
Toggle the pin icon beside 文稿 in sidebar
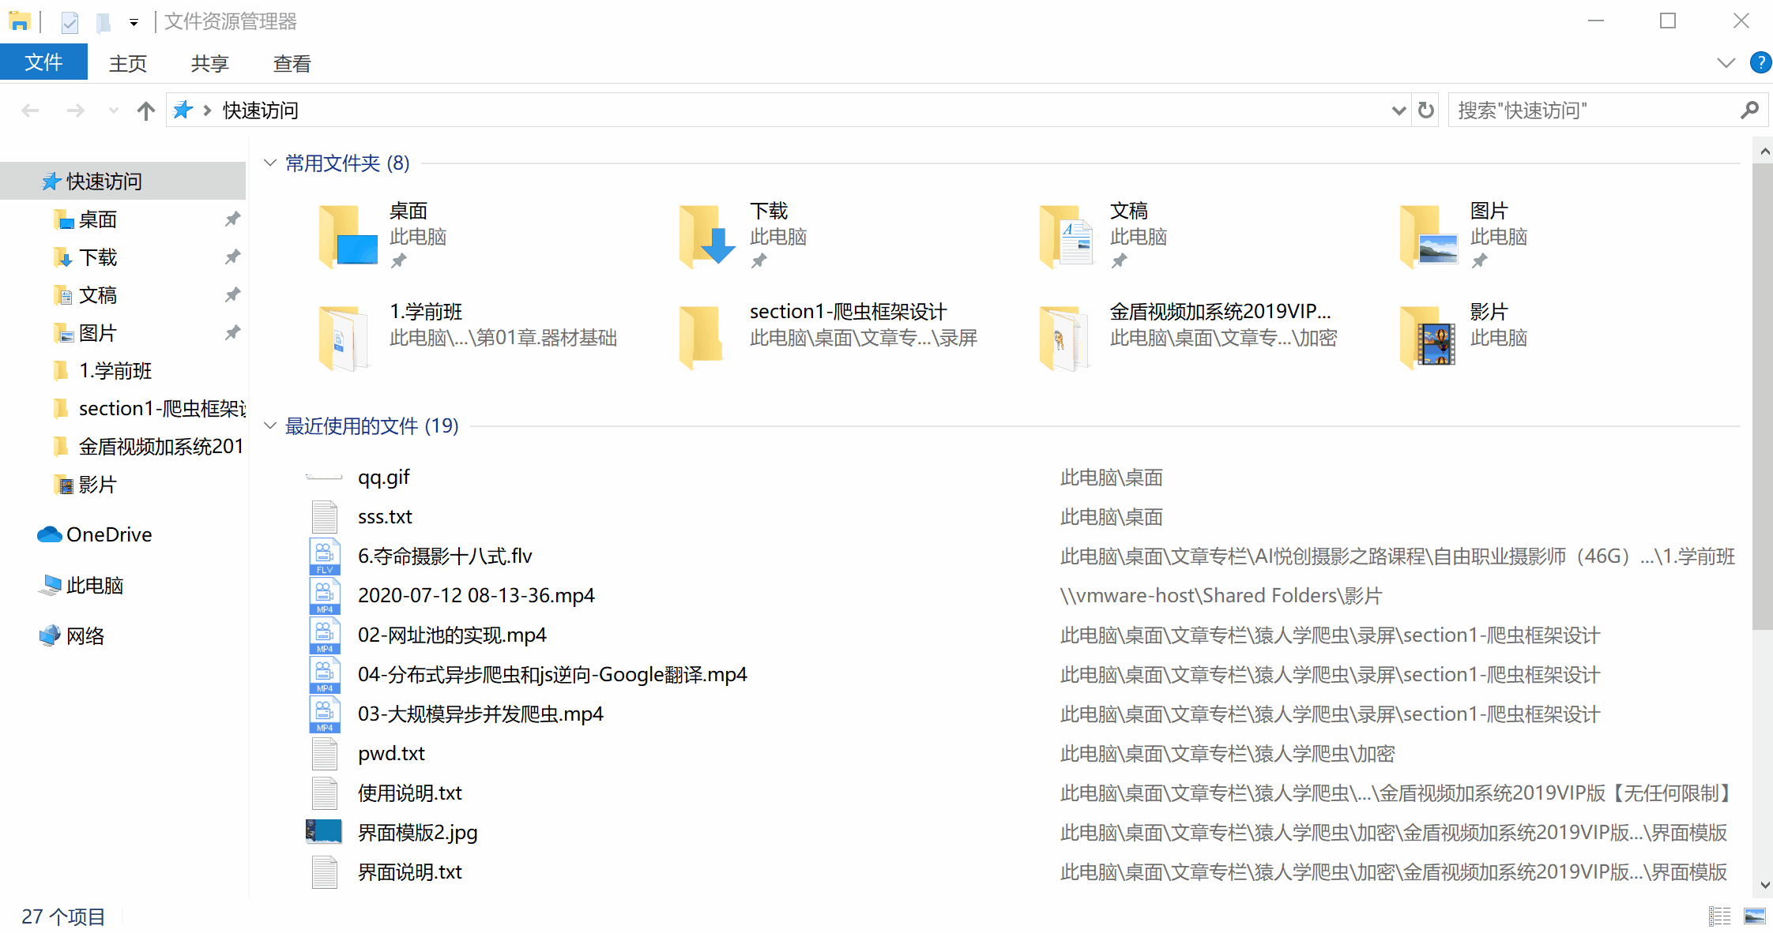coord(232,295)
